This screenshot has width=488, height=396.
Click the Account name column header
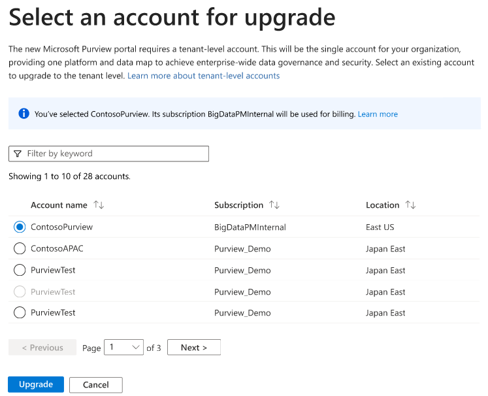59,205
